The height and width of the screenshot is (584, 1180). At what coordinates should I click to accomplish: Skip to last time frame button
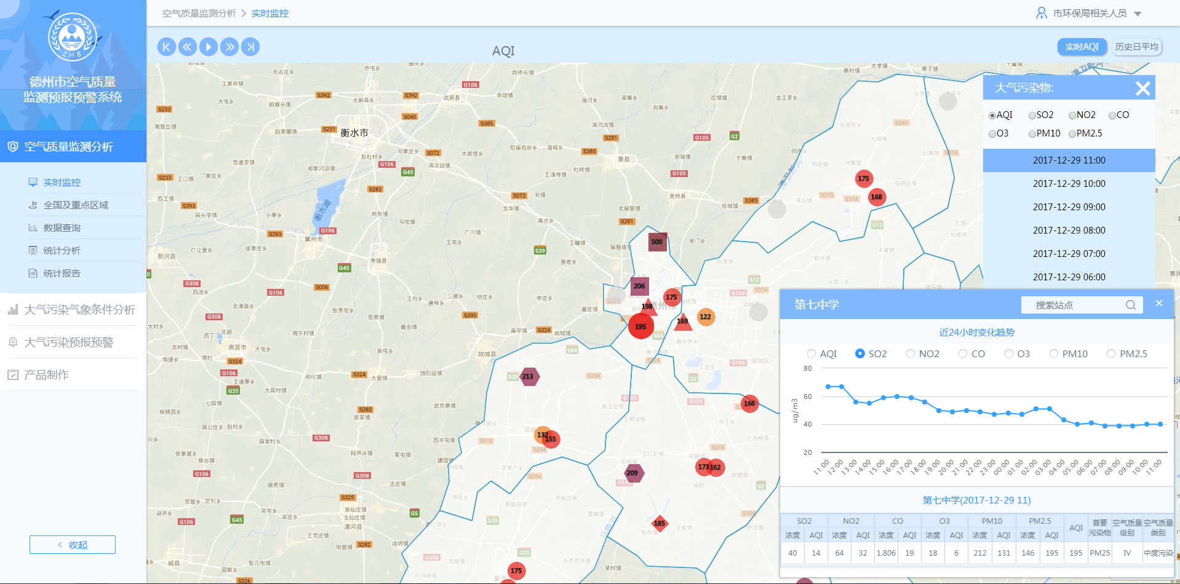click(x=250, y=47)
